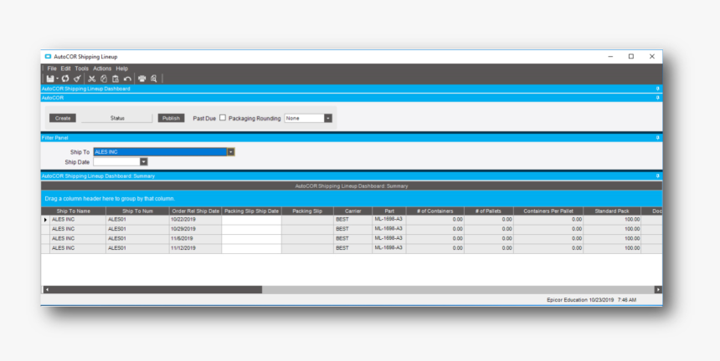Open the Tools menu
The image size is (720, 361).
(x=82, y=69)
